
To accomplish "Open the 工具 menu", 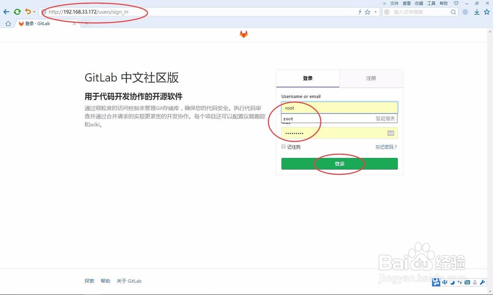I will click(431, 3).
